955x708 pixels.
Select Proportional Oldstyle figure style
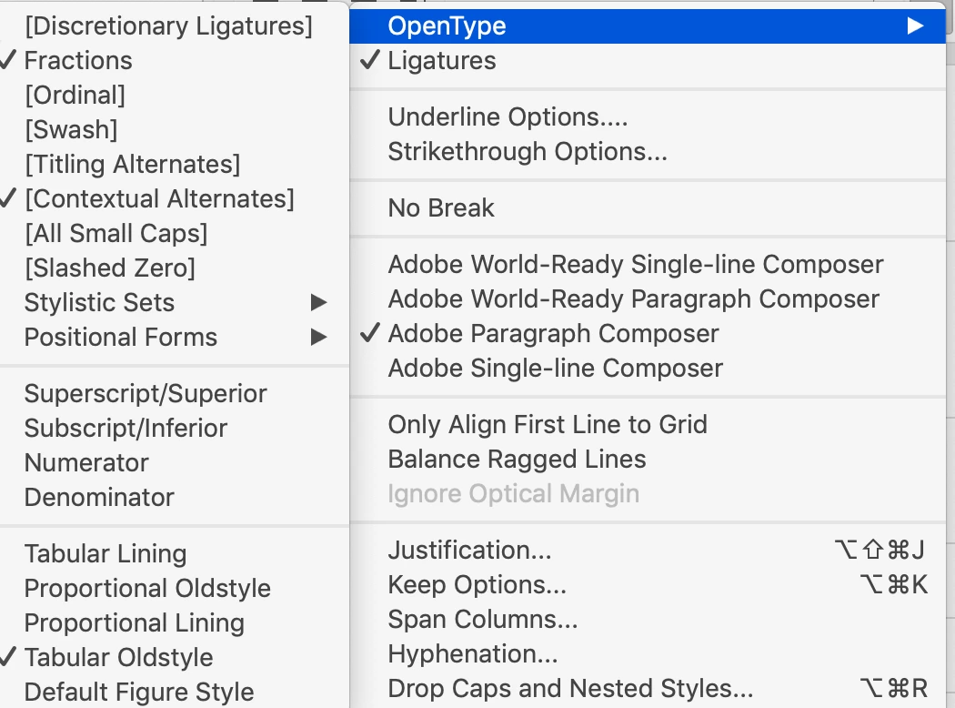pos(175,589)
